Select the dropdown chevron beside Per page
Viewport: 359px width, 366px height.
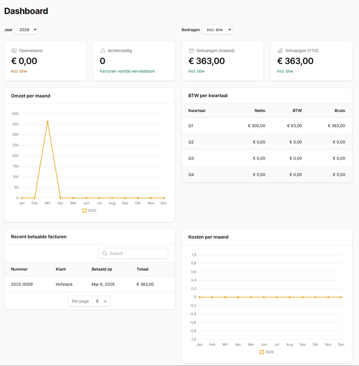(x=105, y=301)
